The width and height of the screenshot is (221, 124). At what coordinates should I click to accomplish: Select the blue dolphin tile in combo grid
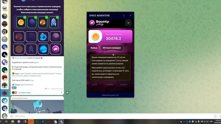pyautogui.click(x=44, y=37)
